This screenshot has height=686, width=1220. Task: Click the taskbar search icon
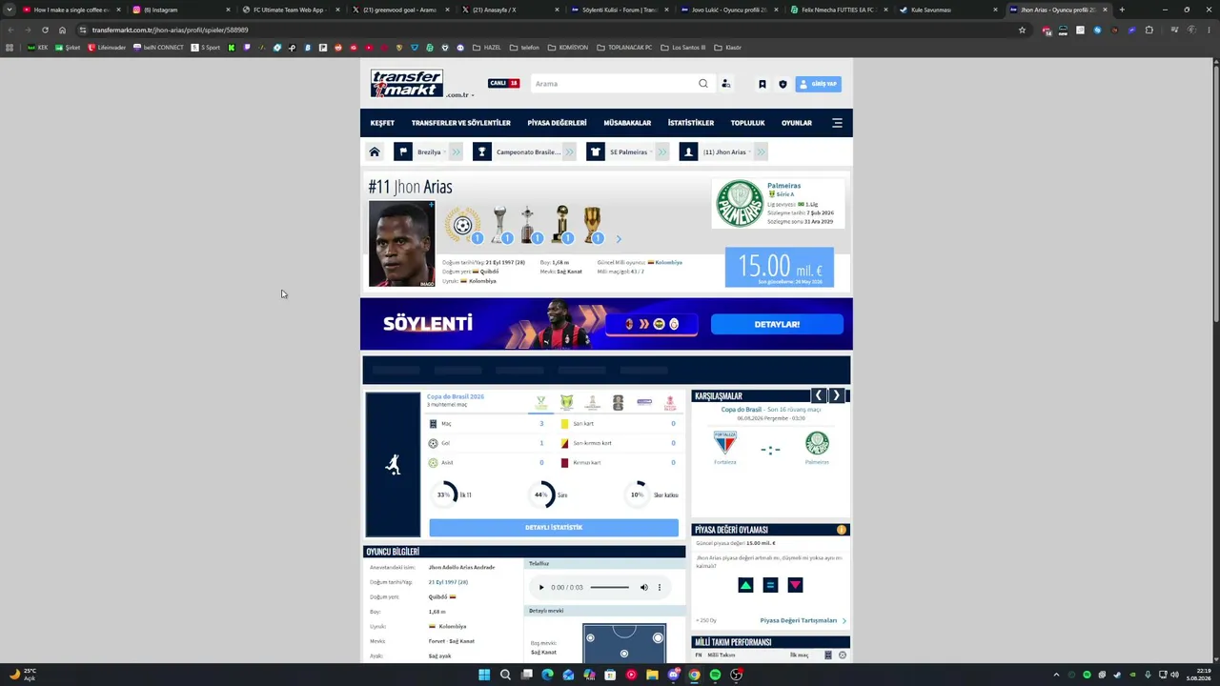505,675
